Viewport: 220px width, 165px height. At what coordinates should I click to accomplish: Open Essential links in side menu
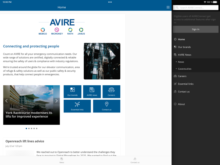coord(196,84)
